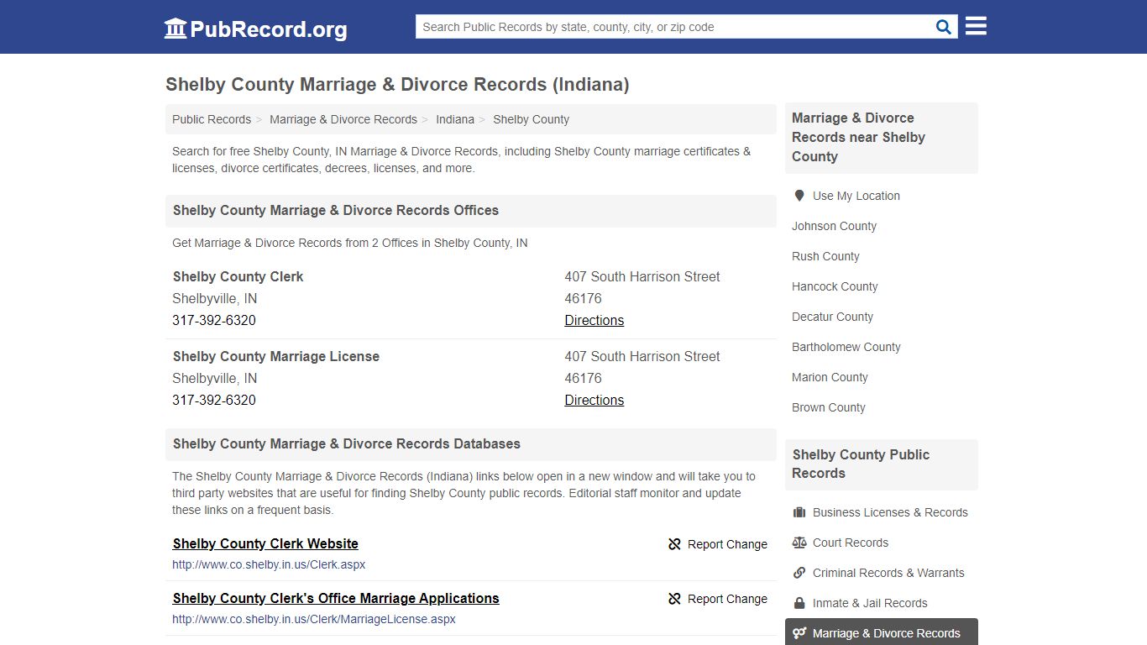Select Criminal Records & Warrants category

pyautogui.click(x=888, y=573)
